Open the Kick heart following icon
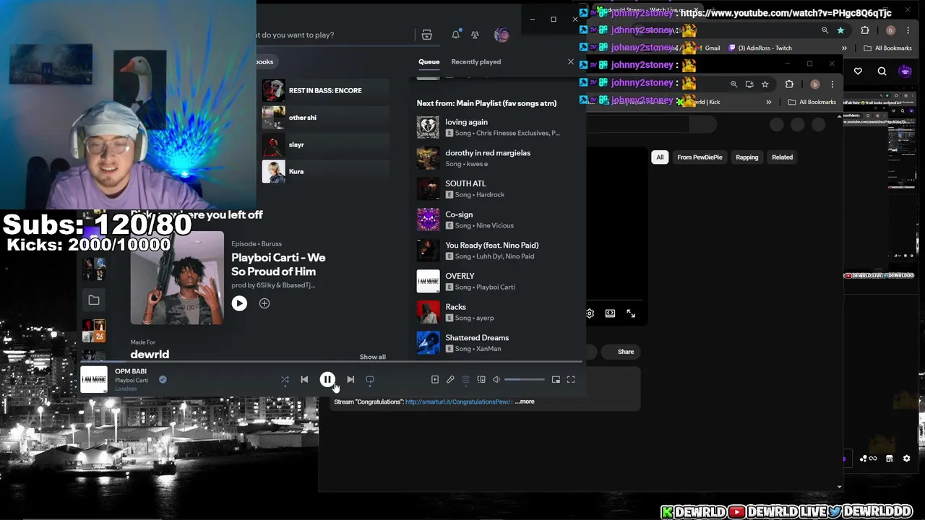 (858, 71)
